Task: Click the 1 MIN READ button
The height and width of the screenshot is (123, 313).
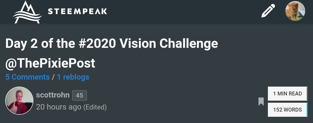Action: pos(288,94)
